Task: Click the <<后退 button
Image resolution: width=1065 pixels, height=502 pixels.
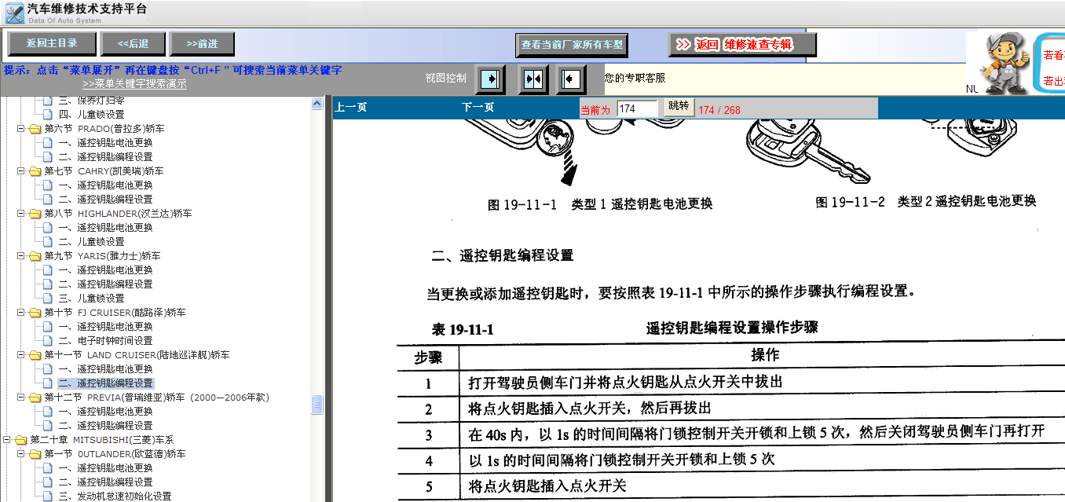Action: coord(134,44)
